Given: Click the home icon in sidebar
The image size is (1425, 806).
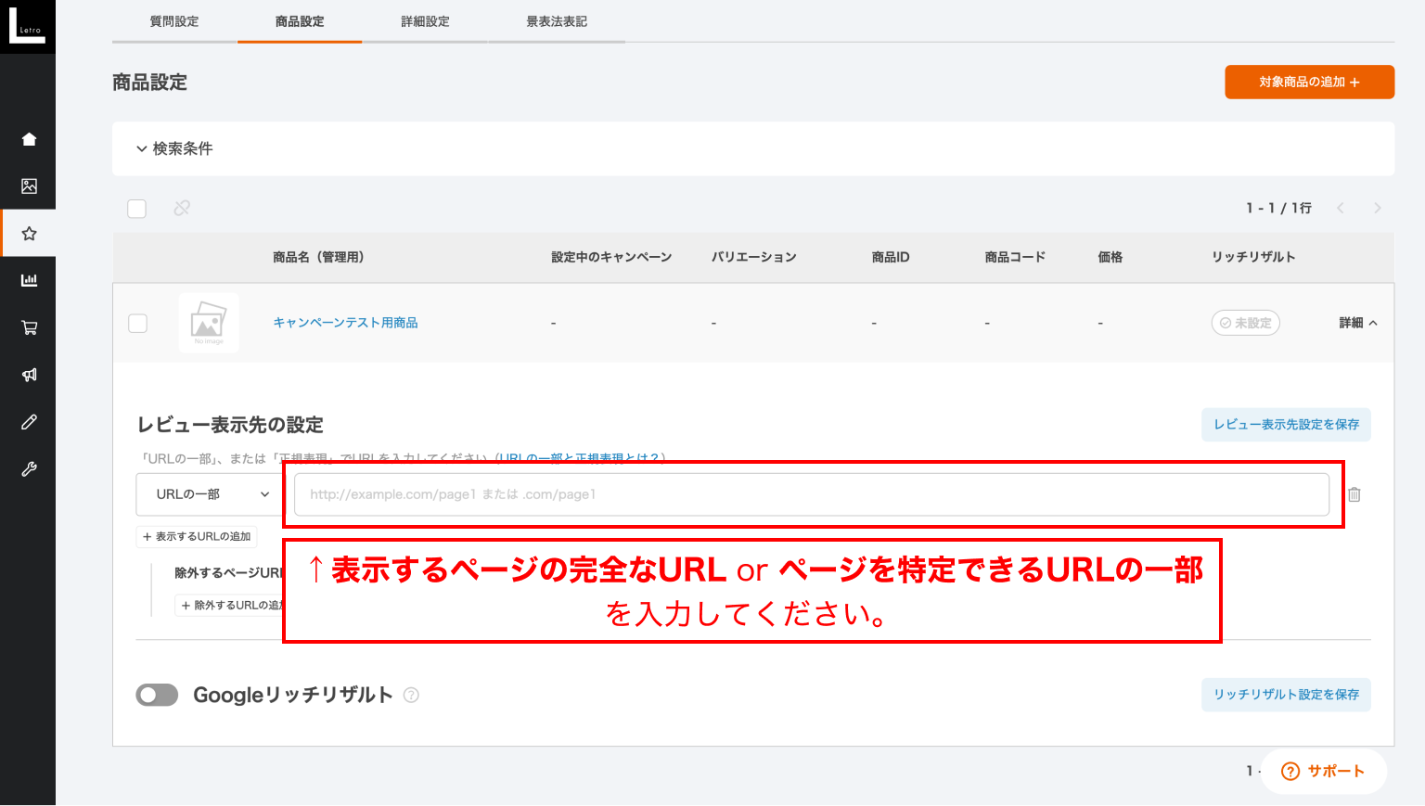Looking at the screenshot, I should click(x=29, y=139).
